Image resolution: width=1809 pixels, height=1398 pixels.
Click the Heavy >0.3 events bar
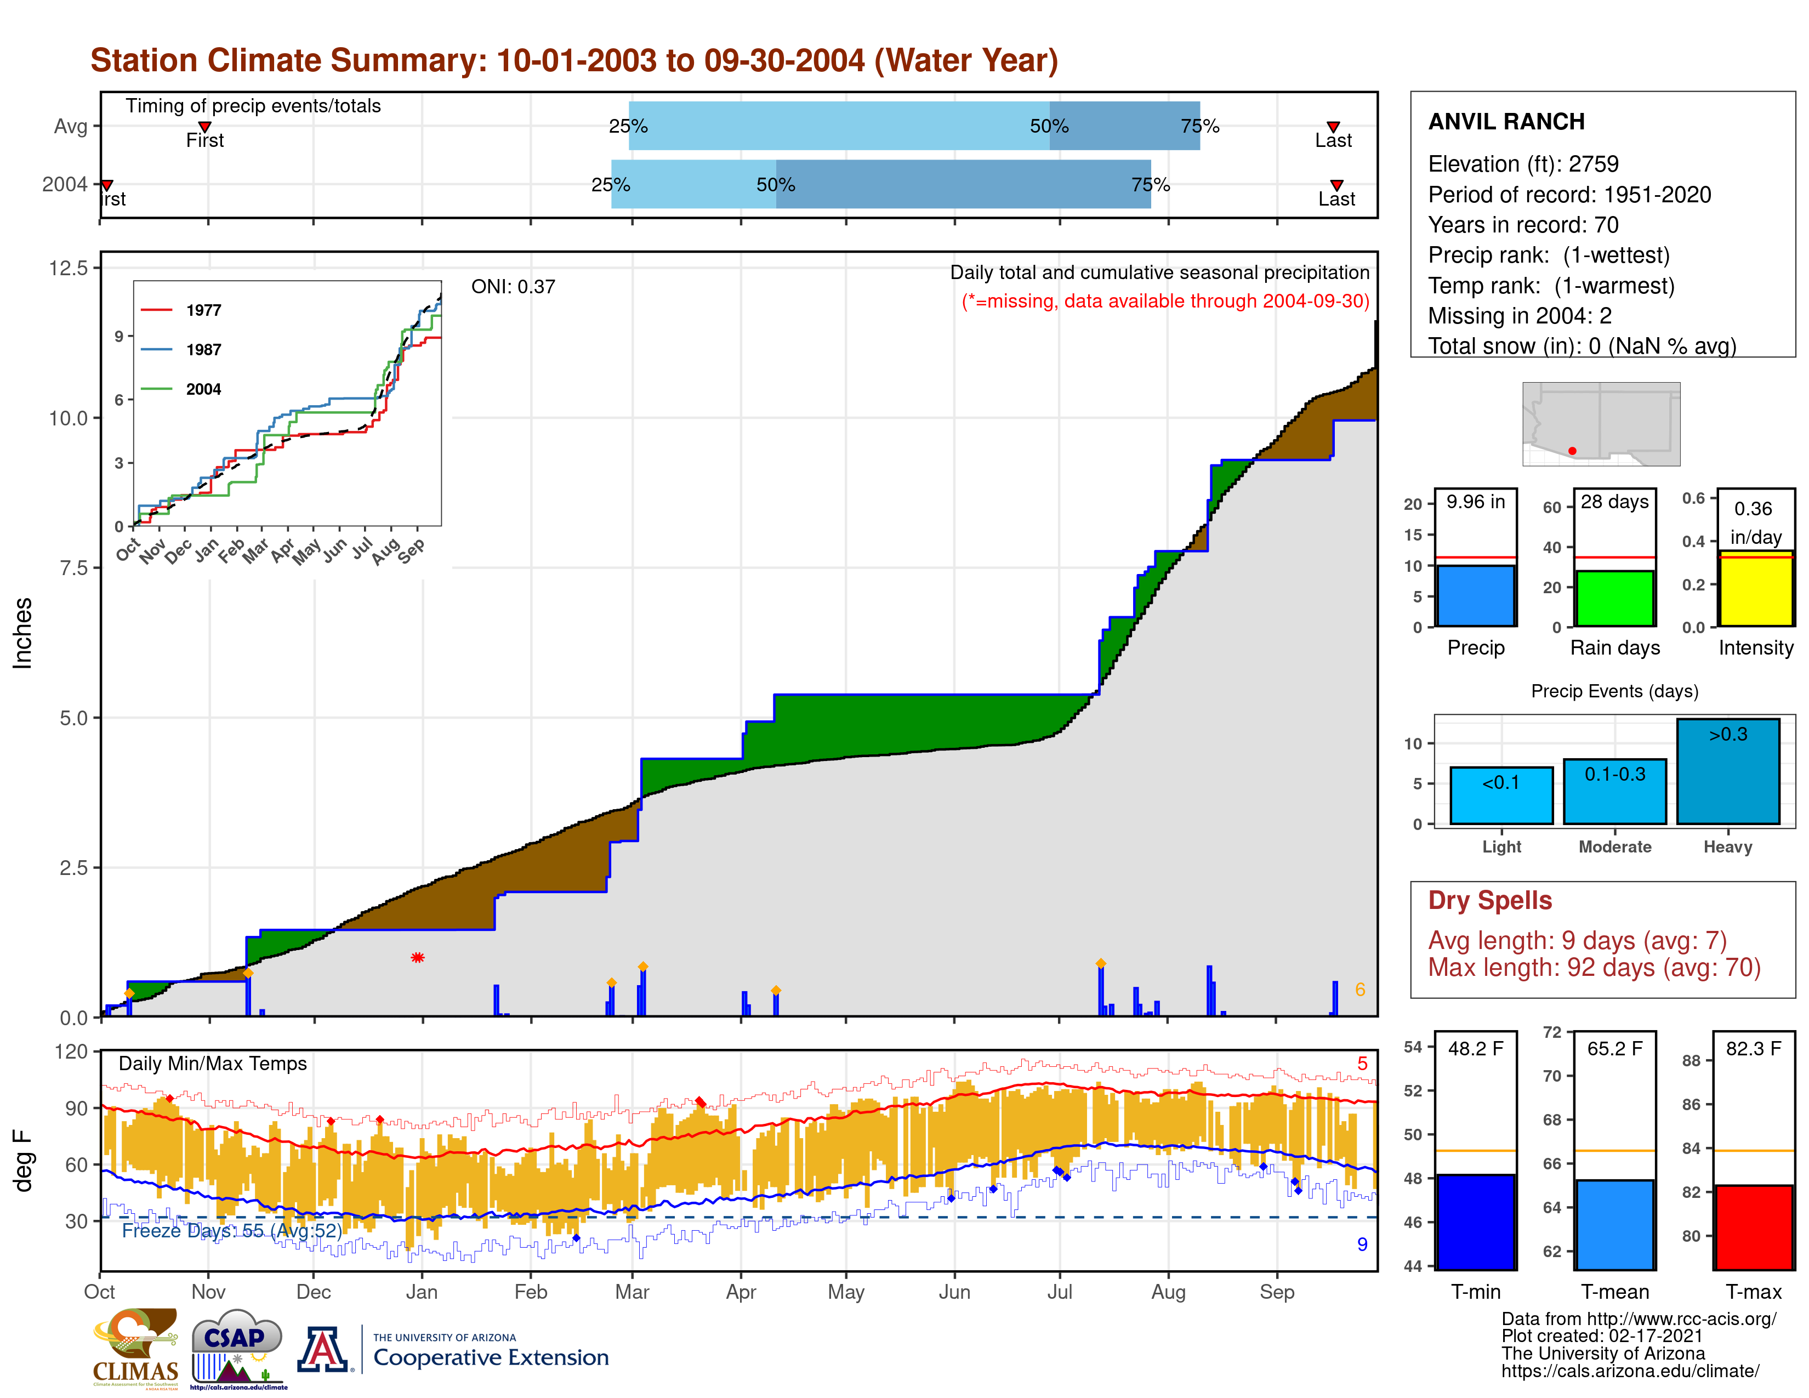pyautogui.click(x=1728, y=771)
